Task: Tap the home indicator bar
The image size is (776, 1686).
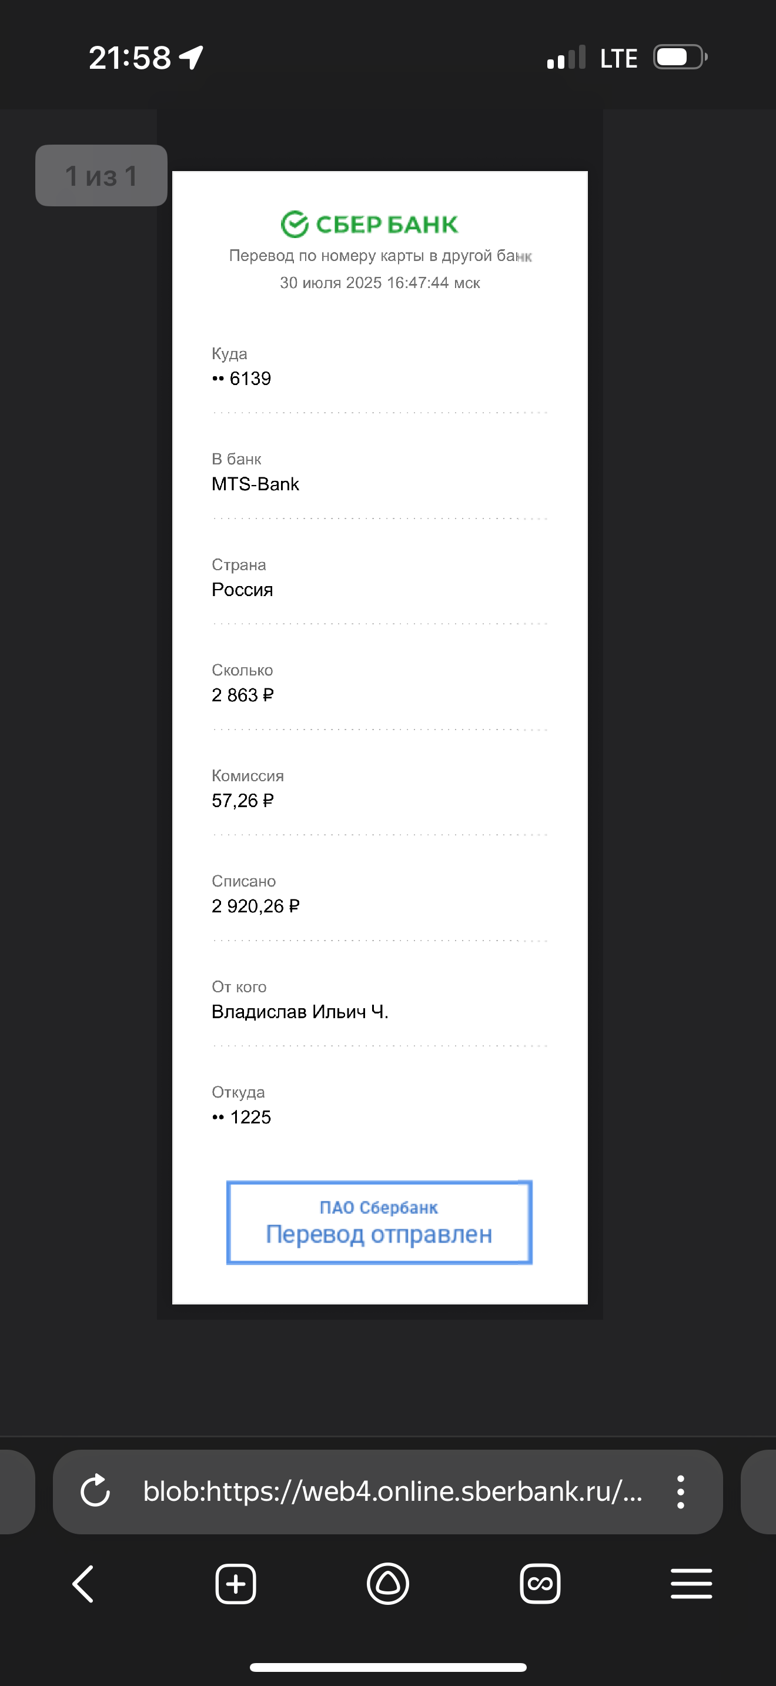Action: pos(388,1667)
